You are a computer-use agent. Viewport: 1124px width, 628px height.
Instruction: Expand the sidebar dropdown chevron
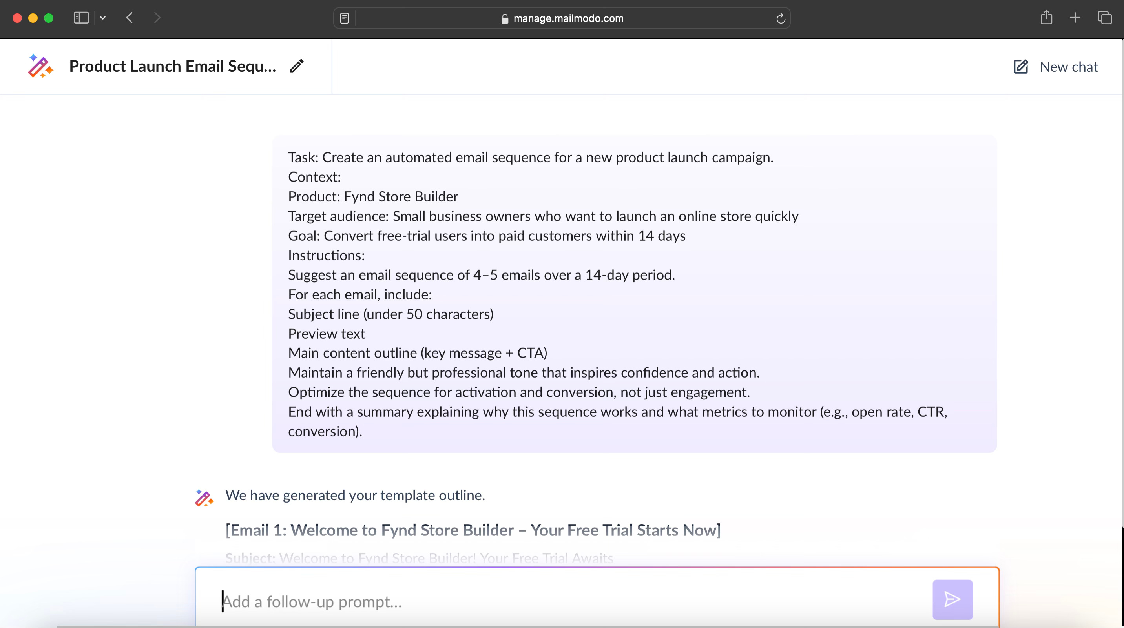point(103,18)
